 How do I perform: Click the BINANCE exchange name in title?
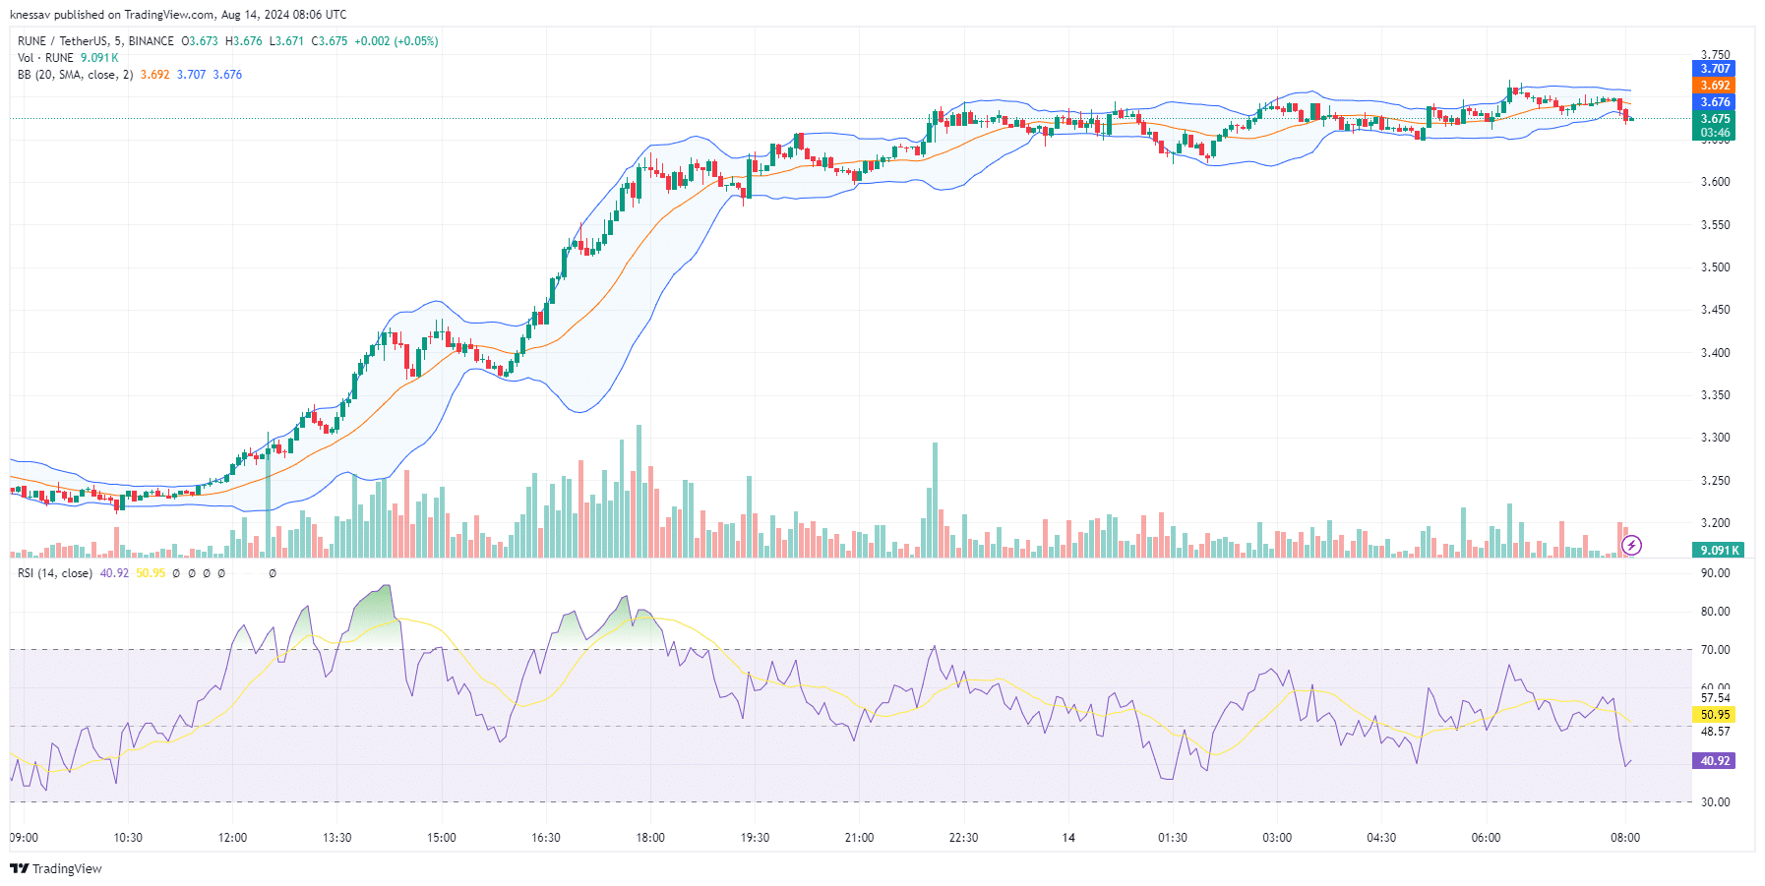click(x=152, y=41)
